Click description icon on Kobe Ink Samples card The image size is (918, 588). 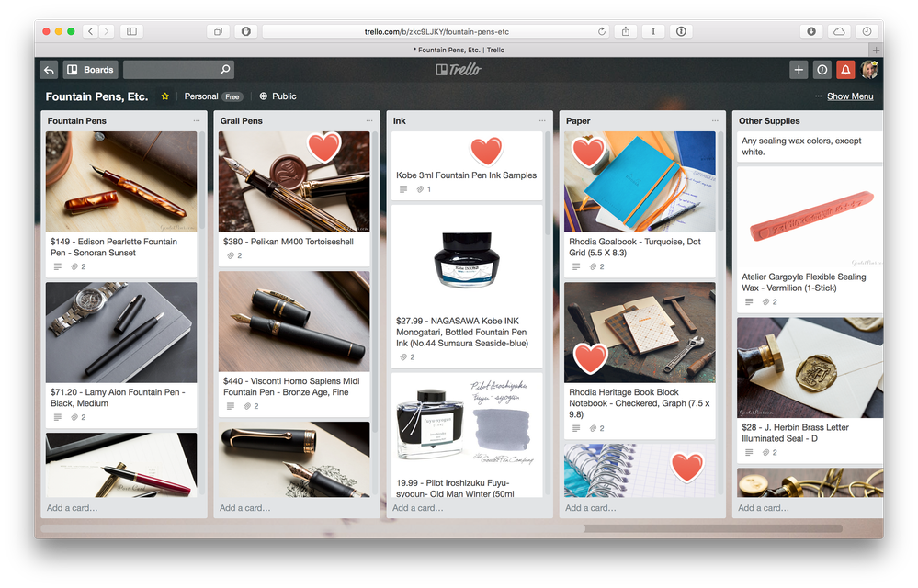tap(403, 189)
